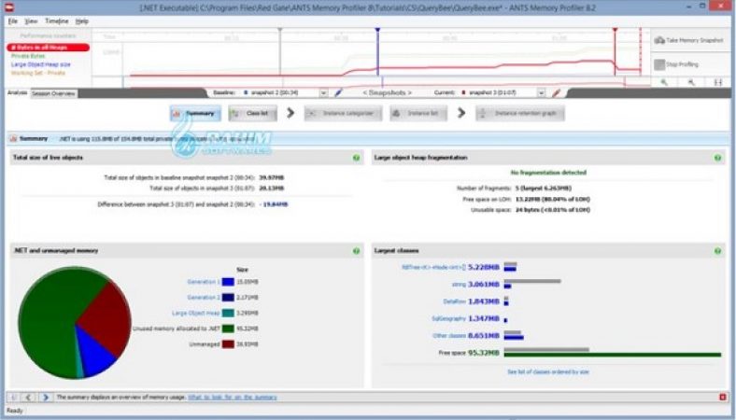Screen dimensions: 736x420
Task: Click the SqlGeography class link
Action: click(x=448, y=318)
